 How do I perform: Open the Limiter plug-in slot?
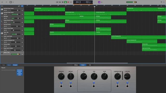coord(19,75)
